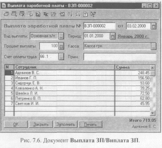Screen dimensions: 162x148
Task: Click the document number field ВЗП-000002
Action: tap(99, 26)
